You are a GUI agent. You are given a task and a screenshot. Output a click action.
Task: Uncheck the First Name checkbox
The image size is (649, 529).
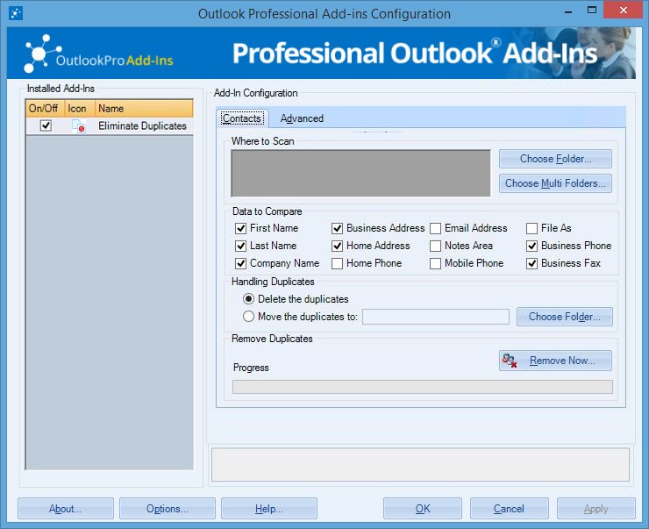tap(240, 228)
